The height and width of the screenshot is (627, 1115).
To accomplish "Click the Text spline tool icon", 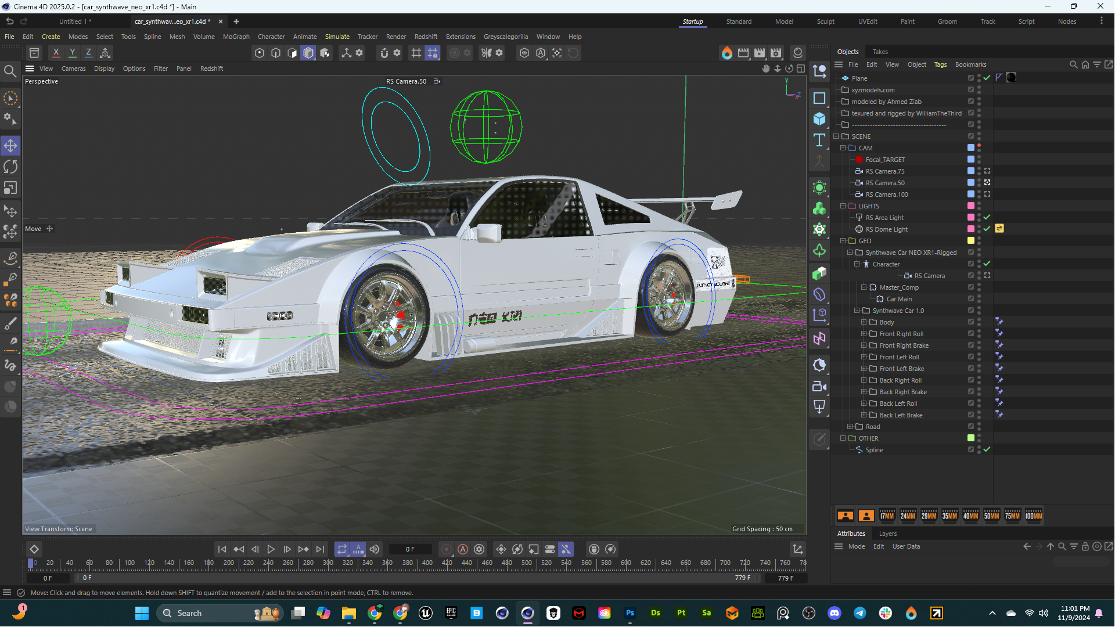I will pos(819,140).
